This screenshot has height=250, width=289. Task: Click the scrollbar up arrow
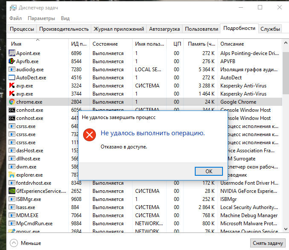tap(286, 43)
